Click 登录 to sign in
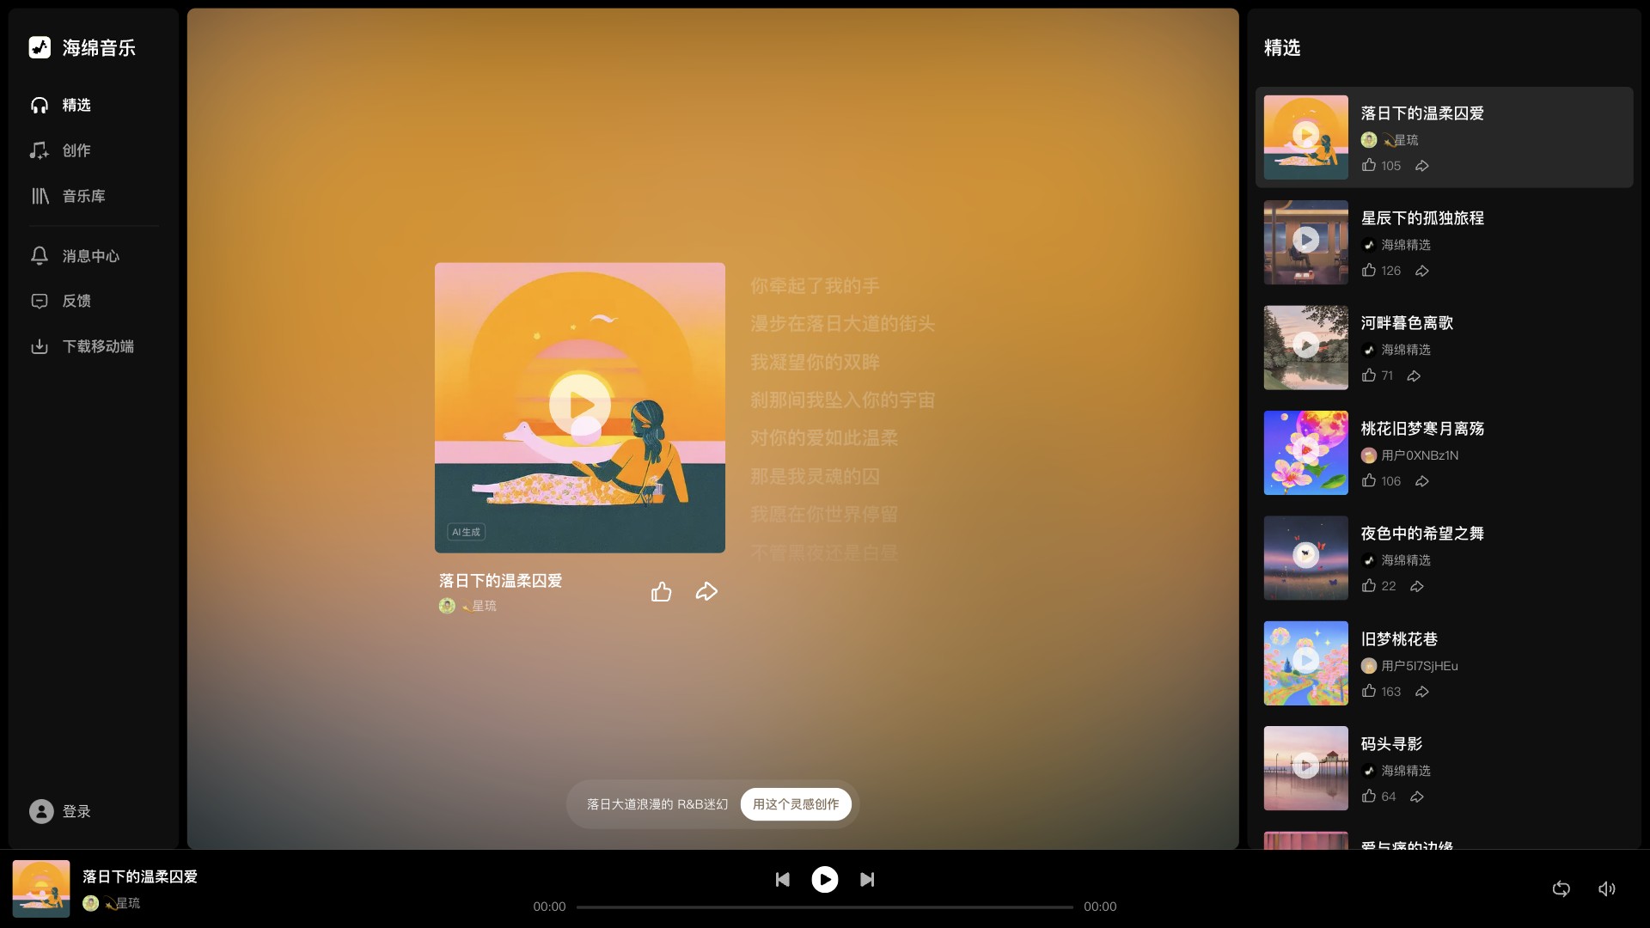Viewport: 1650px width, 928px height. tap(76, 811)
